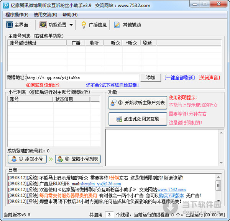Click the thread count field in status bar
The width and height of the screenshot is (230, 221).
click(x=110, y=214)
